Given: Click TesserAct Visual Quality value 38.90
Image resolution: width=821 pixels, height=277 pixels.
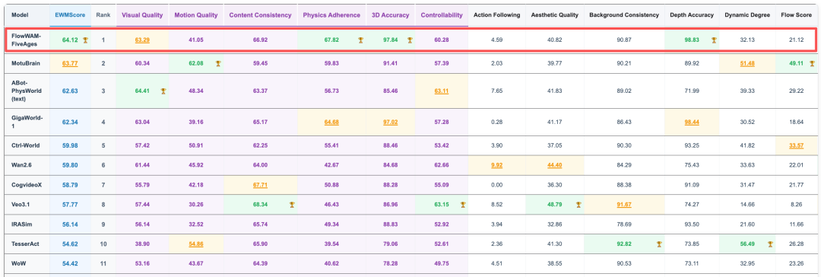Looking at the screenshot, I should pos(142,244).
